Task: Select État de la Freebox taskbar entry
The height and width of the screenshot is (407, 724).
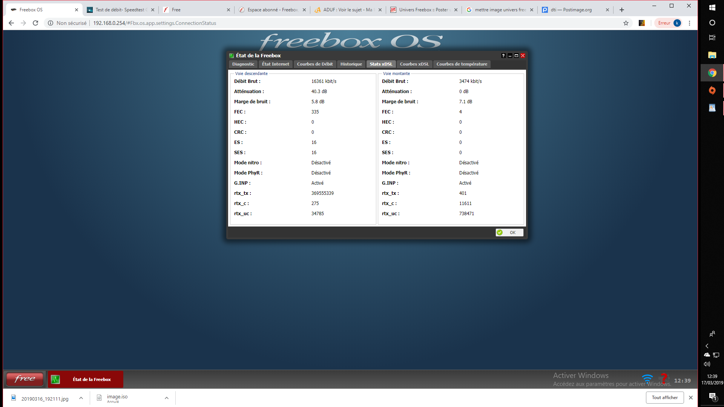Action: [86, 379]
